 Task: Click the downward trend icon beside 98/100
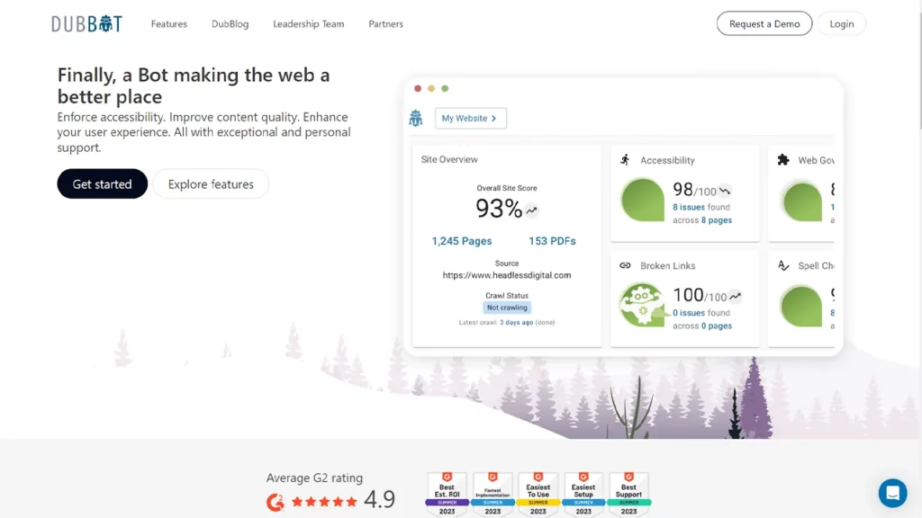pos(725,191)
